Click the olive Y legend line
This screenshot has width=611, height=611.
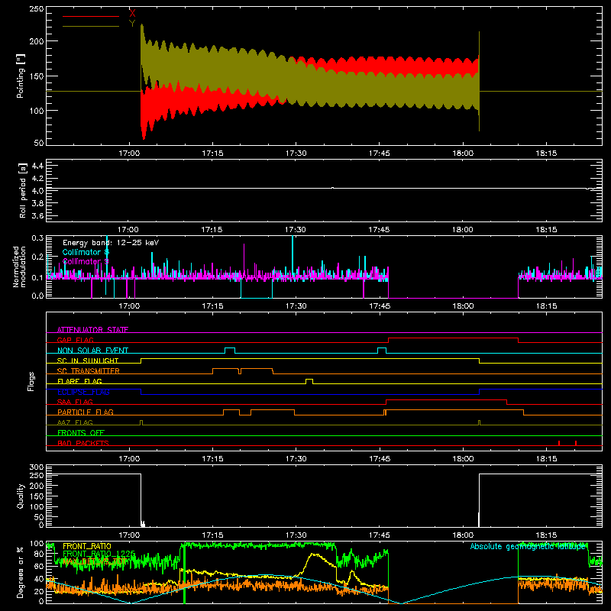pos(90,27)
